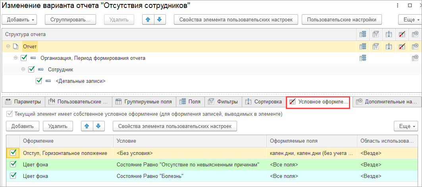Disable the Болезнь background color rule
This screenshot has width=422, height=187.
click(13, 176)
